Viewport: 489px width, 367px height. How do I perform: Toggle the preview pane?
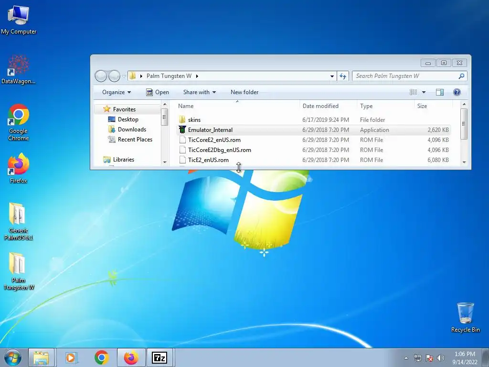click(x=440, y=92)
